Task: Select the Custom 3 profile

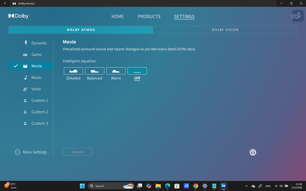Action: [39, 123]
